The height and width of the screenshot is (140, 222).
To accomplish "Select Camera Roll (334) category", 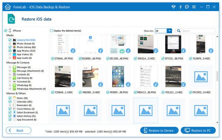I will tap(26, 40).
